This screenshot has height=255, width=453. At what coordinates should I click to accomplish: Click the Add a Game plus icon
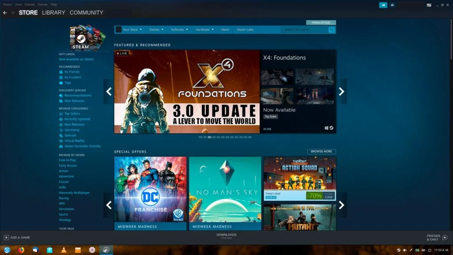[x=6, y=237]
